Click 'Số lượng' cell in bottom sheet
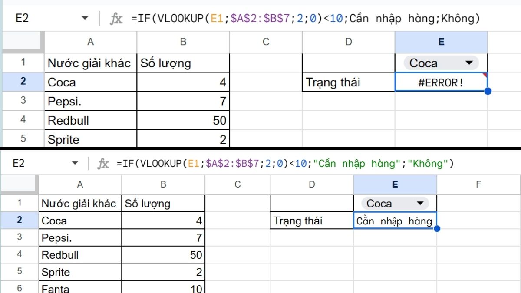The image size is (521, 293). (163, 203)
